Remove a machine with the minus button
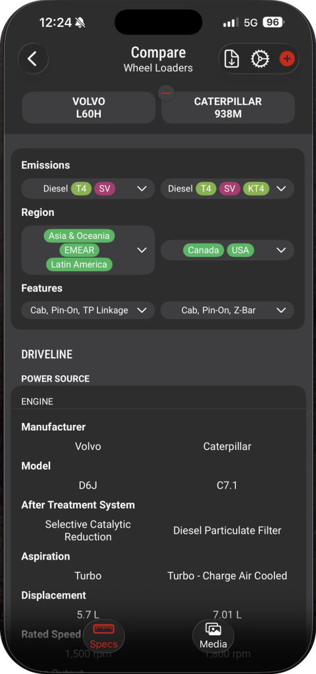The height and width of the screenshot is (674, 316). pos(166,93)
